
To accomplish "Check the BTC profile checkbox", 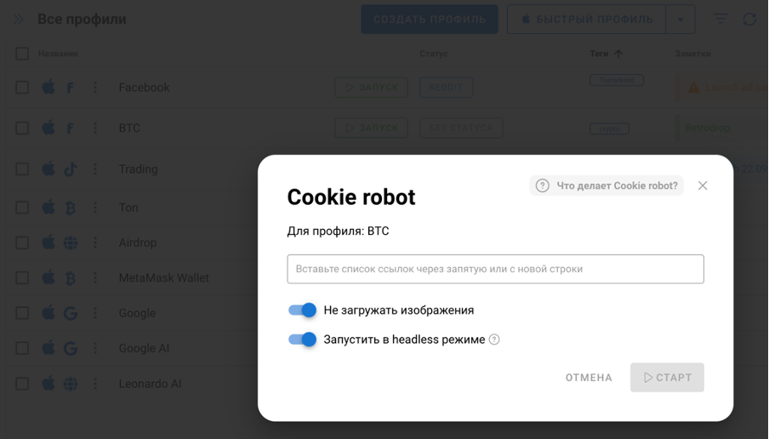I will (x=22, y=128).
